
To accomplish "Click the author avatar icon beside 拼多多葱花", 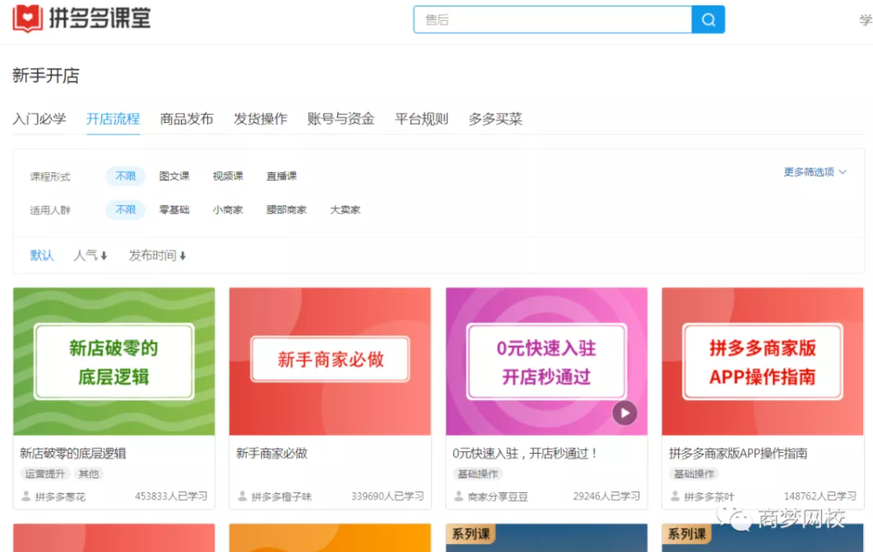I will pyautogui.click(x=26, y=496).
